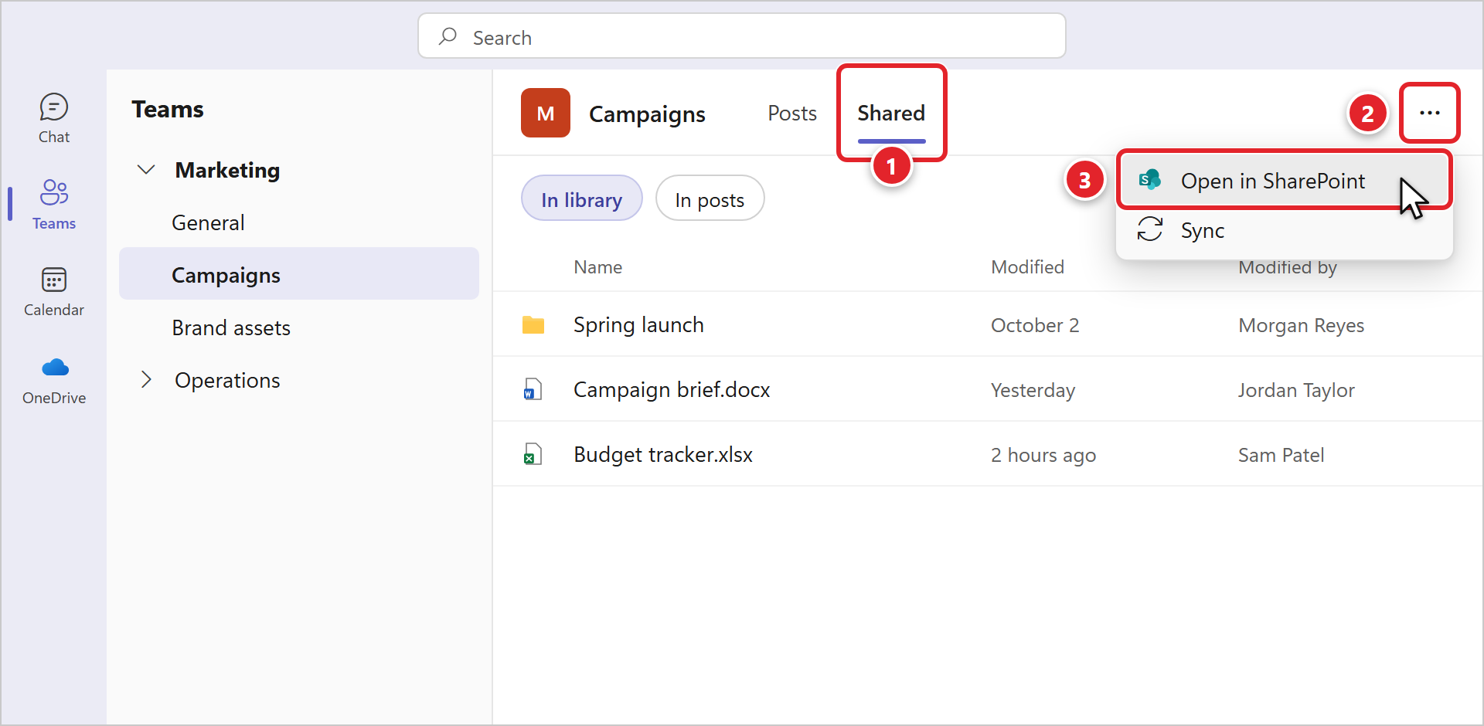Click 'Sam Patel' in Modified by column

(1281, 455)
